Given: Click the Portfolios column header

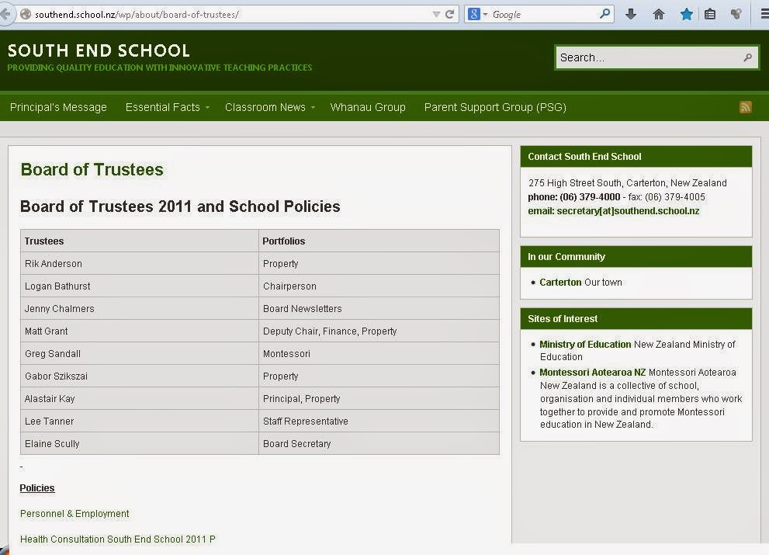Looking at the screenshot, I should click(379, 241).
